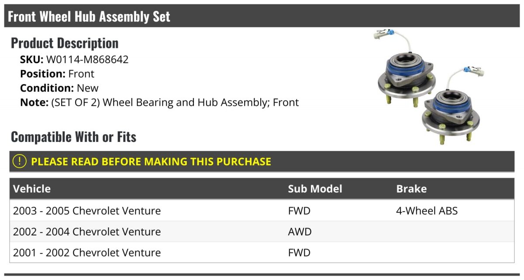Click the AWD sub model cell
Screen dimensions: 524x280
click(x=300, y=232)
